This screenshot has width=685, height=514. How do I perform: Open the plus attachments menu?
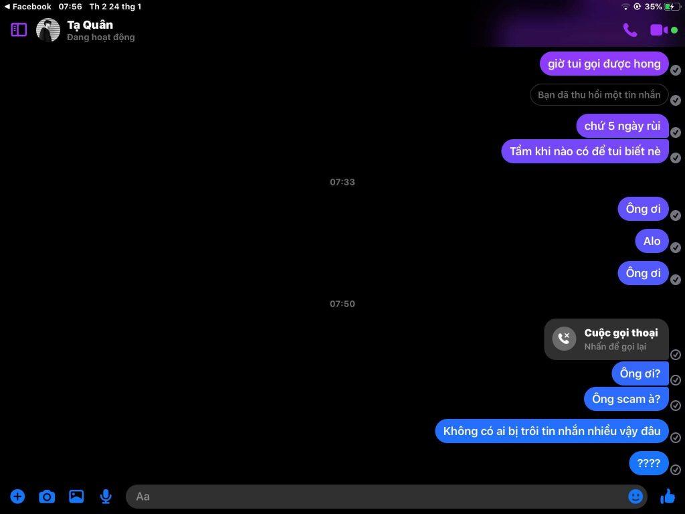[17, 497]
